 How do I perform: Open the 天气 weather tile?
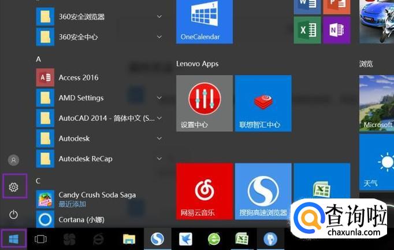tap(377, 162)
